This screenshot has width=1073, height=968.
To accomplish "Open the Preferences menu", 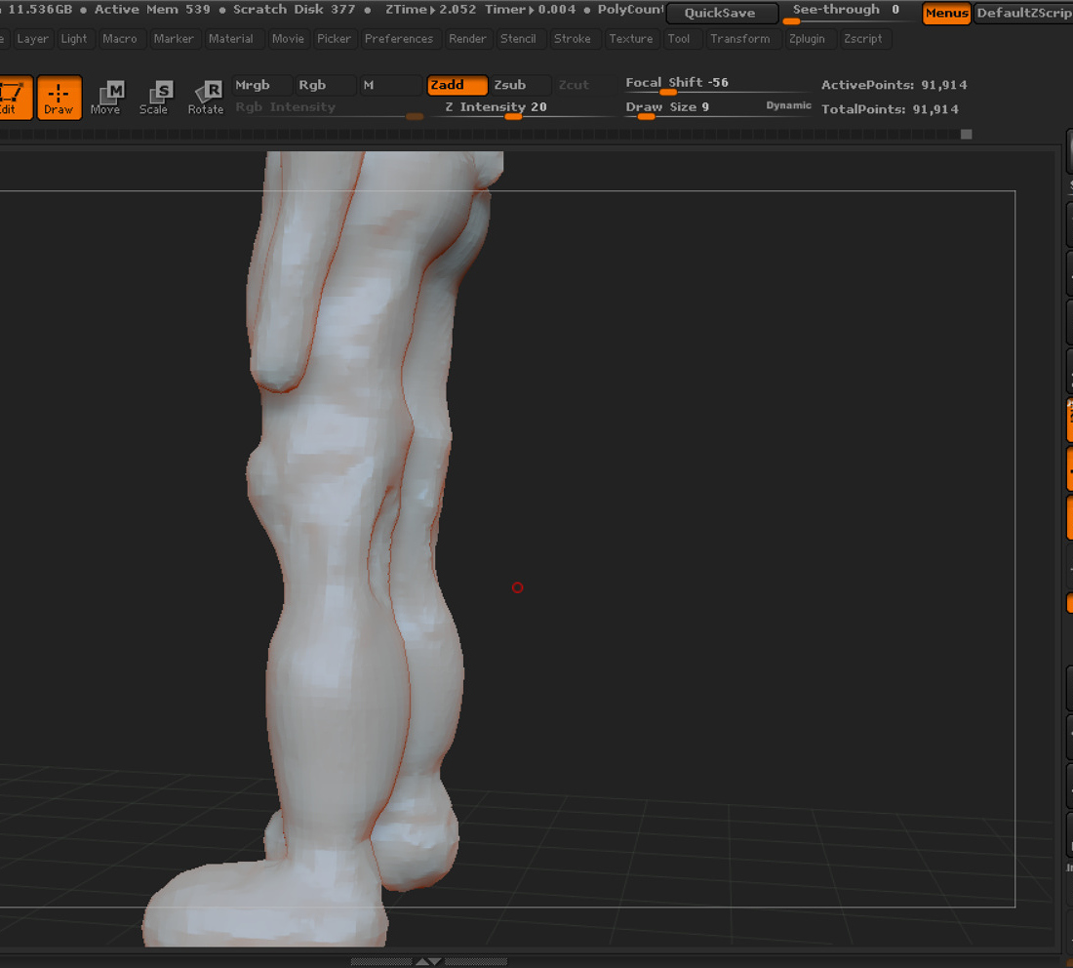I will [x=399, y=39].
